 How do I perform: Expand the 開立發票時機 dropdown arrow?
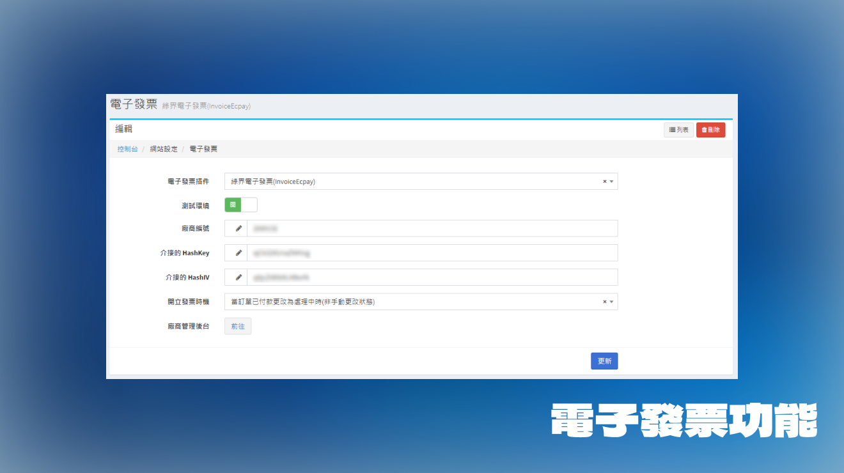[x=611, y=302]
